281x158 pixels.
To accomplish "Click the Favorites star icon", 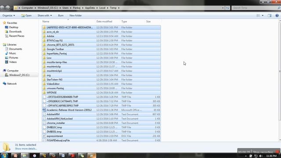I will click(4, 23).
